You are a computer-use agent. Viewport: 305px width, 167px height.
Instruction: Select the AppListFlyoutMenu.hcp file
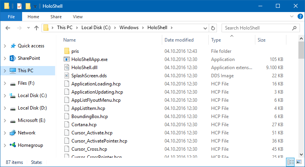tap(96, 100)
